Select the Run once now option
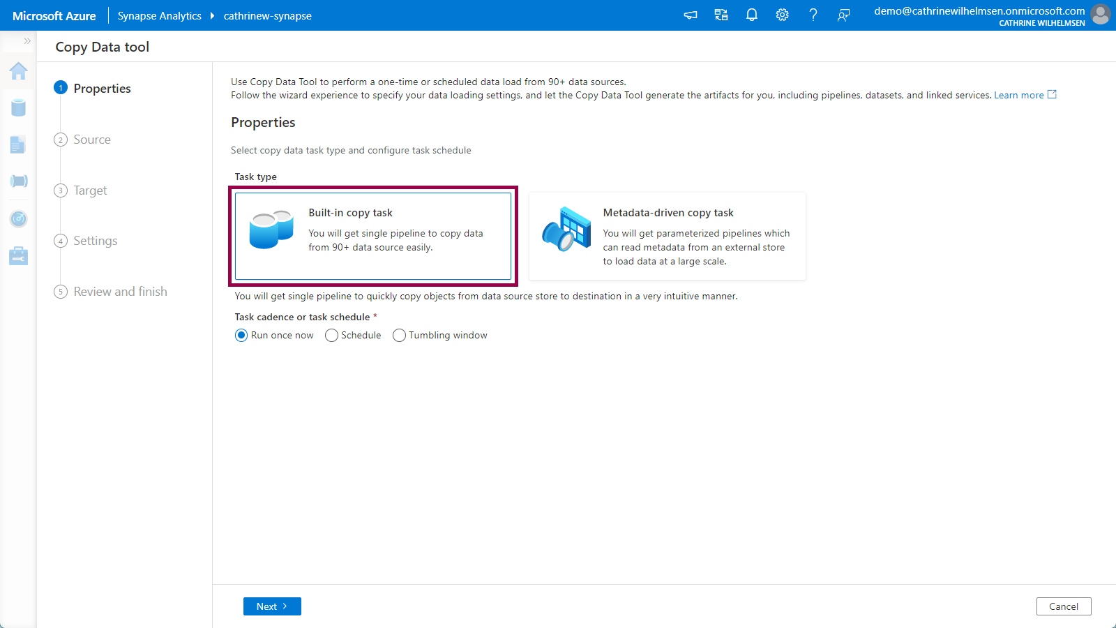1116x628 pixels. point(242,336)
